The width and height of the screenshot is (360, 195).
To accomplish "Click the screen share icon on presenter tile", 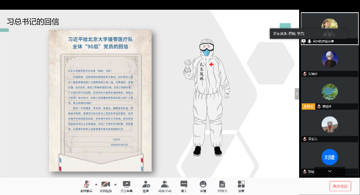I will point(304,41).
